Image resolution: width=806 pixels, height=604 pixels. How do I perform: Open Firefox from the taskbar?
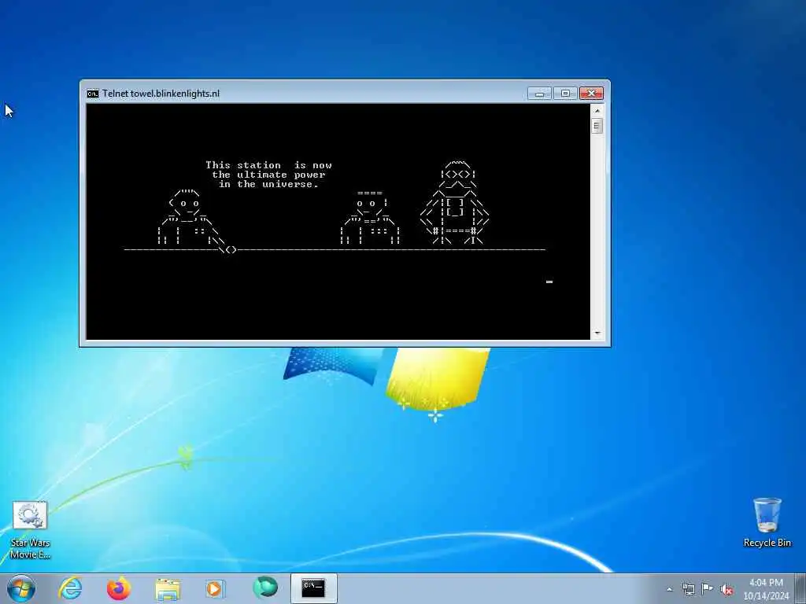(x=119, y=588)
